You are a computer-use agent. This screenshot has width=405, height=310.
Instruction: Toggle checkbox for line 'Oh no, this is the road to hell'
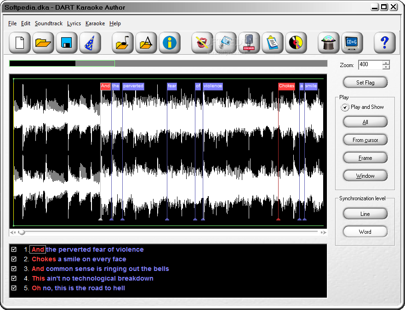(x=14, y=288)
